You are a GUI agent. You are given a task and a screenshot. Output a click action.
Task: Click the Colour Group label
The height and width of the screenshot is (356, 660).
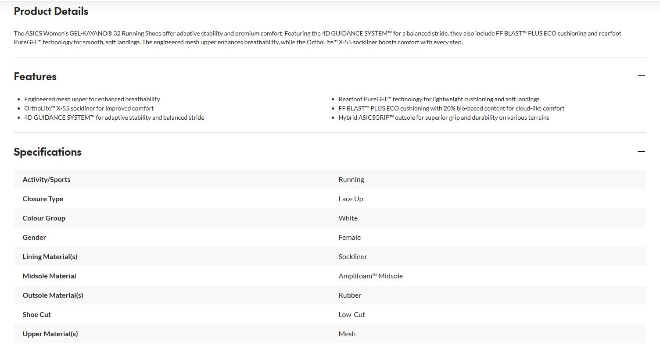[x=44, y=218]
